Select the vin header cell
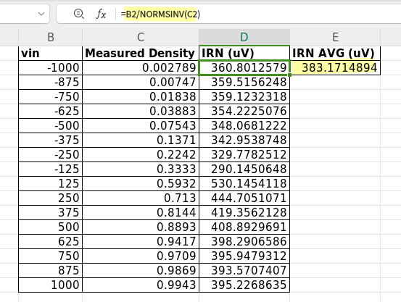The height and width of the screenshot is (302, 401). pos(50,53)
